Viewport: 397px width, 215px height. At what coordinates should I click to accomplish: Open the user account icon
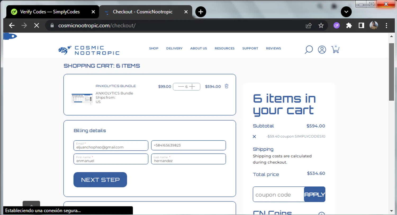click(322, 50)
